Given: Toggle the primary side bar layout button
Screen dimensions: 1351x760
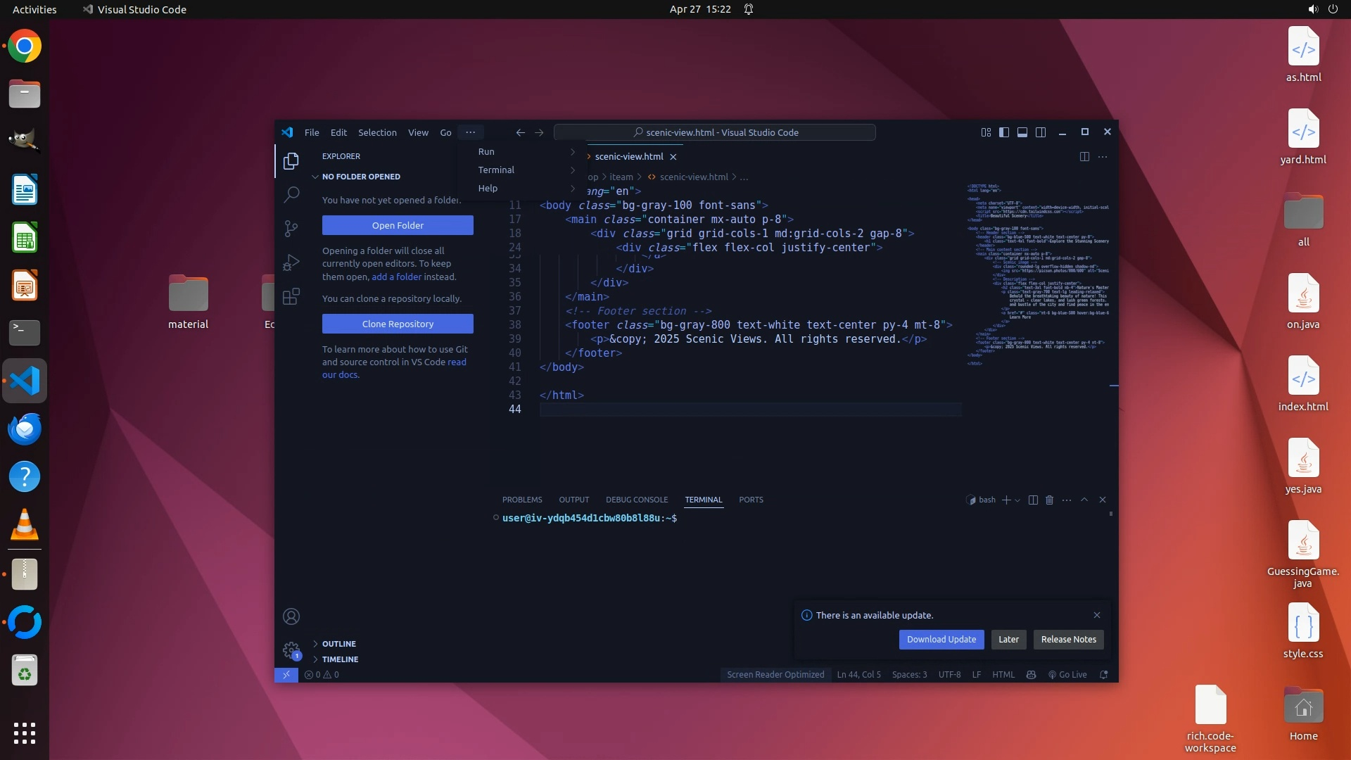Looking at the screenshot, I should (1004, 132).
